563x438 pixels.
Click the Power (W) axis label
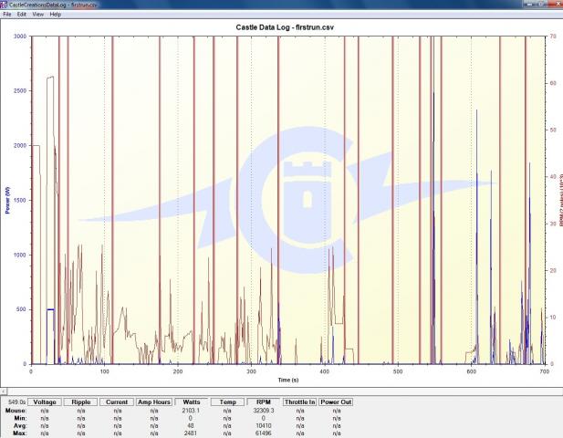point(7,201)
